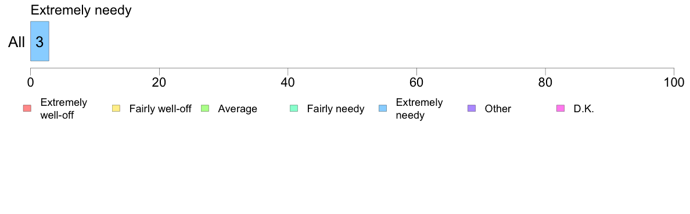This screenshot has width=690, height=214.
Task: Select the 'Average' legend text
Action: pyautogui.click(x=238, y=109)
